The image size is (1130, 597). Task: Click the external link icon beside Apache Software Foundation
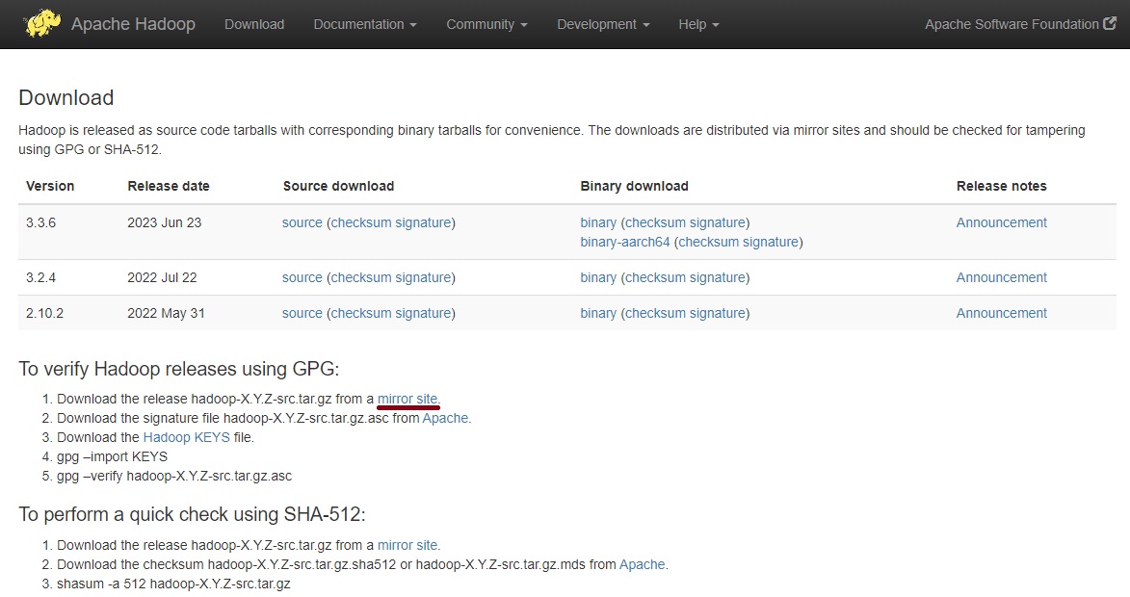click(1109, 23)
